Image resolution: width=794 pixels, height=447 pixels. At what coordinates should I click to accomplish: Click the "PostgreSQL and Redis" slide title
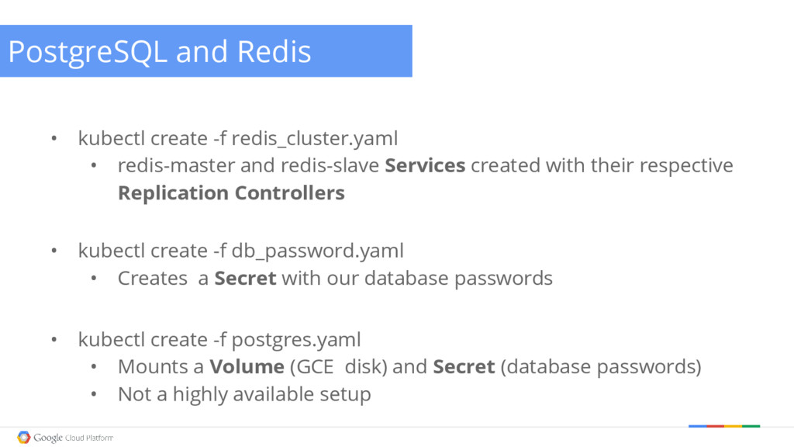coord(159,52)
